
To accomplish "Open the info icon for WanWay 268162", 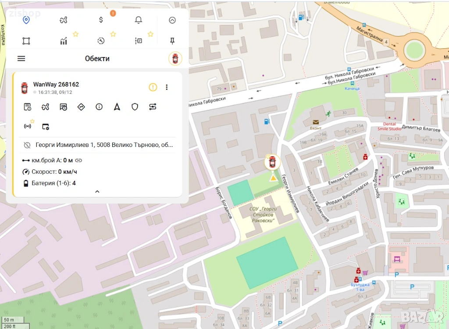I will [99, 107].
